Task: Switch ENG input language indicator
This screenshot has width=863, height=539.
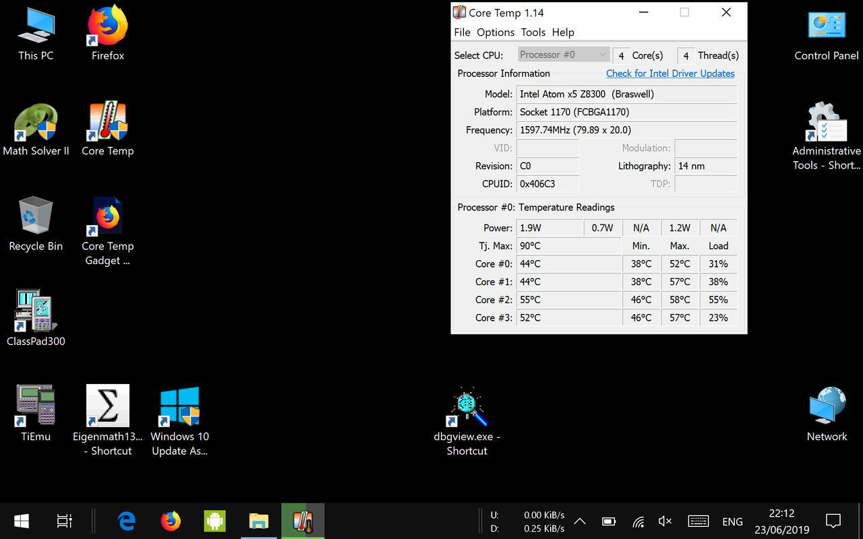Action: pos(732,521)
